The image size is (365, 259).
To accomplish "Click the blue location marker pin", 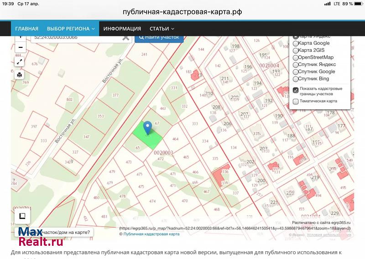I will (x=147, y=127).
